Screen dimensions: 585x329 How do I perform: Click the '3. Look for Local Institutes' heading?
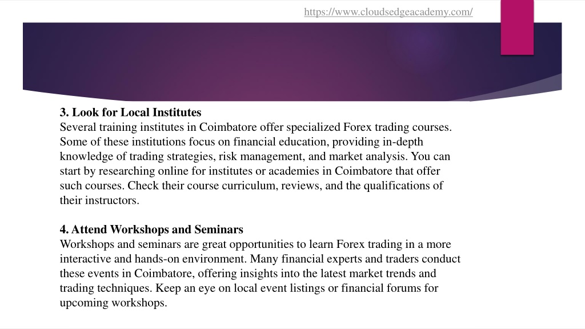tap(131, 113)
